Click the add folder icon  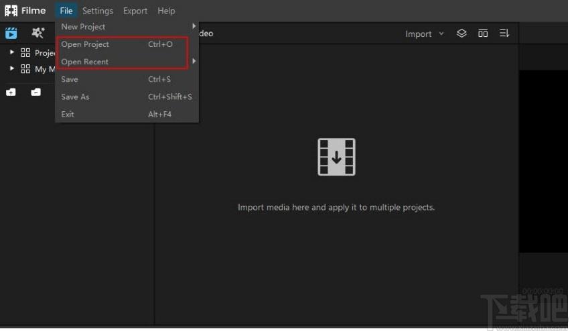[x=11, y=92]
